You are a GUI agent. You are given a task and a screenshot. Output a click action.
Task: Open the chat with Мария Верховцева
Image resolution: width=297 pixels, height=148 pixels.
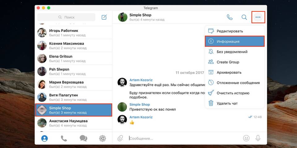pyautogui.click(x=74, y=84)
